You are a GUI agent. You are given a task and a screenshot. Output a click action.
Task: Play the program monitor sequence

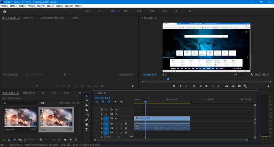click(x=207, y=86)
